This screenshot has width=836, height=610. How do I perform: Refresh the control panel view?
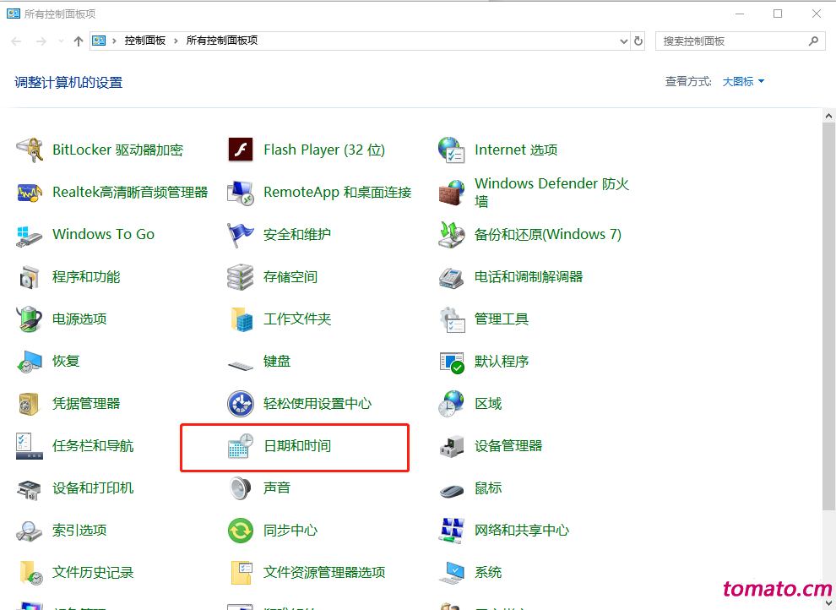[x=638, y=41]
